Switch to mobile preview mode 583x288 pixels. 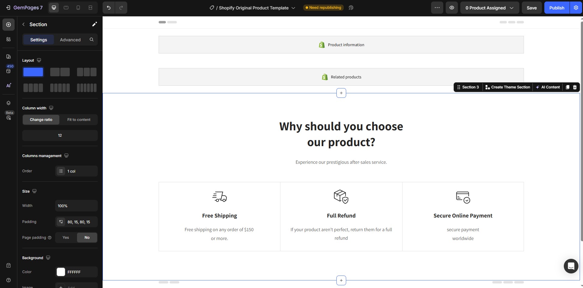78,8
